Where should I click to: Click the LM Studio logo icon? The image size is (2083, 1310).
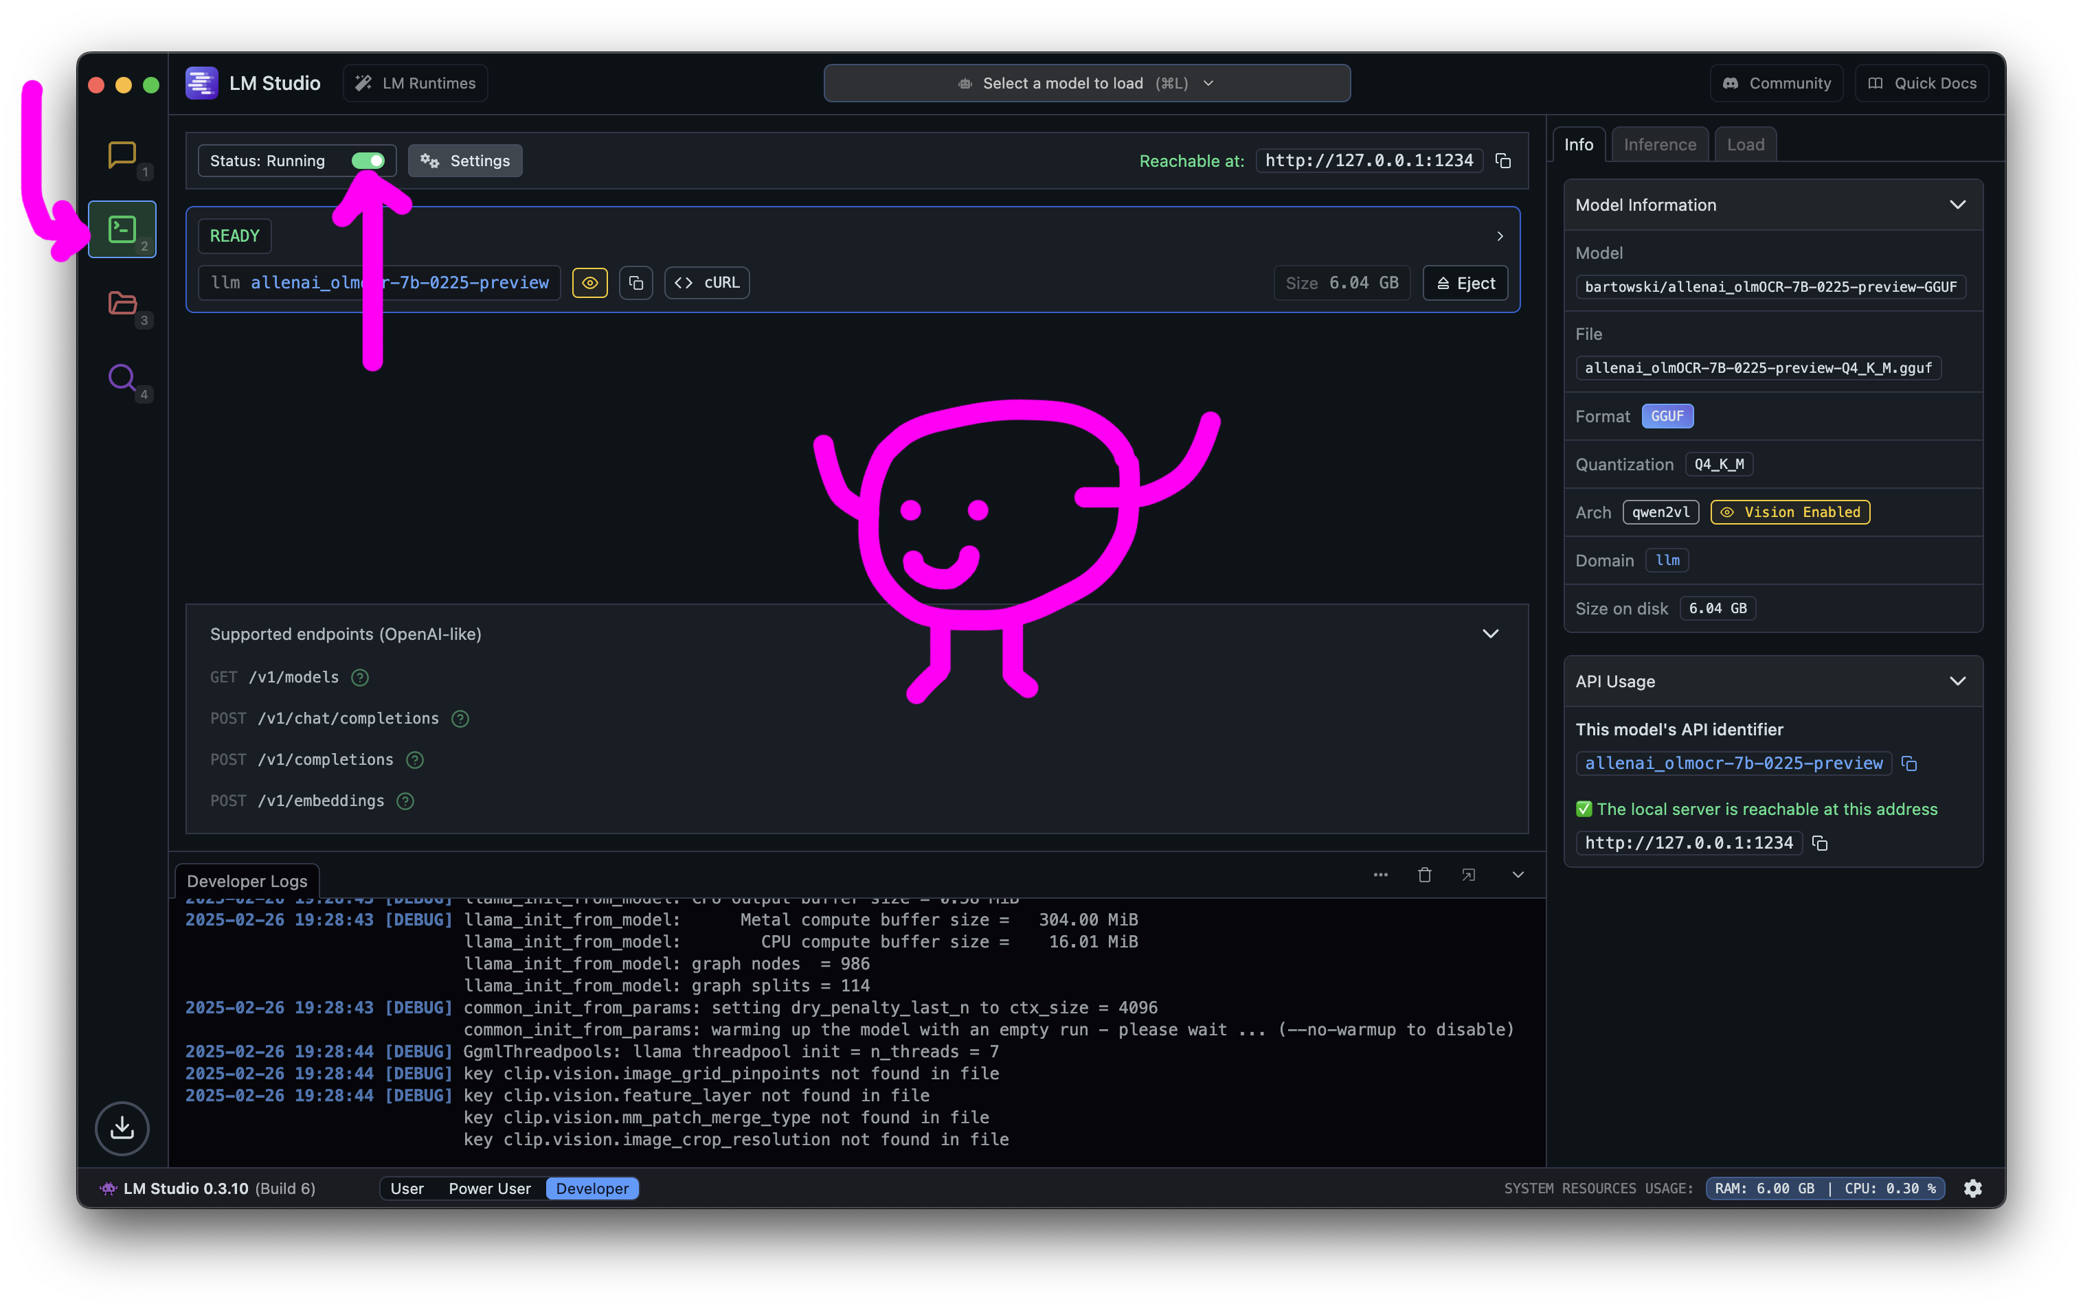201,83
